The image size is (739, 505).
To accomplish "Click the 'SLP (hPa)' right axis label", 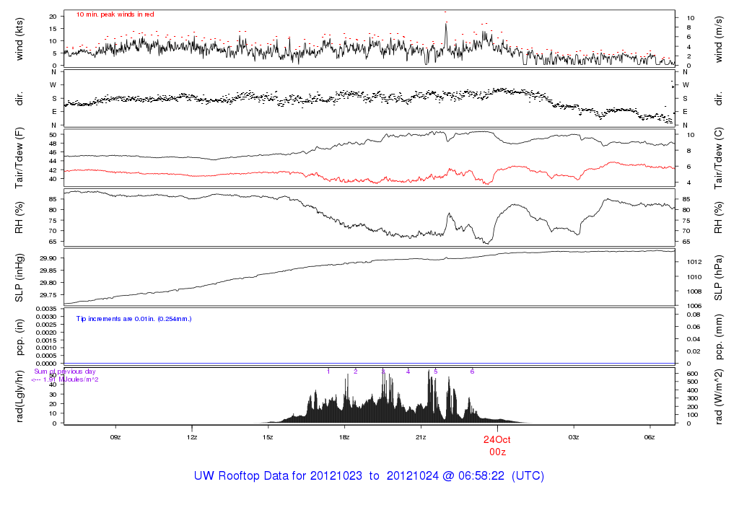I will (720, 278).
